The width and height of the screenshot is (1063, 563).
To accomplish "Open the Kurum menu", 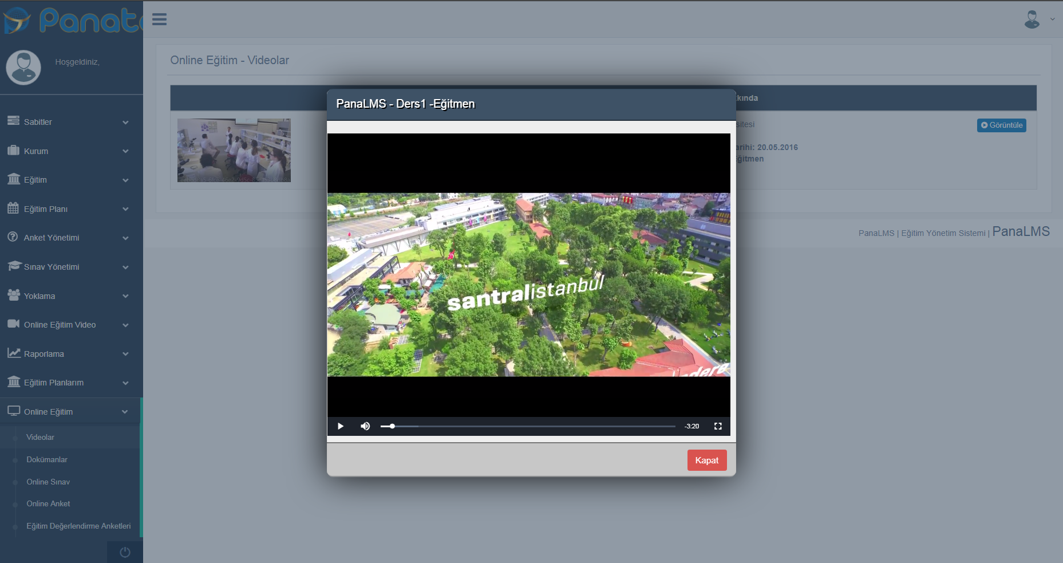I will tap(36, 151).
